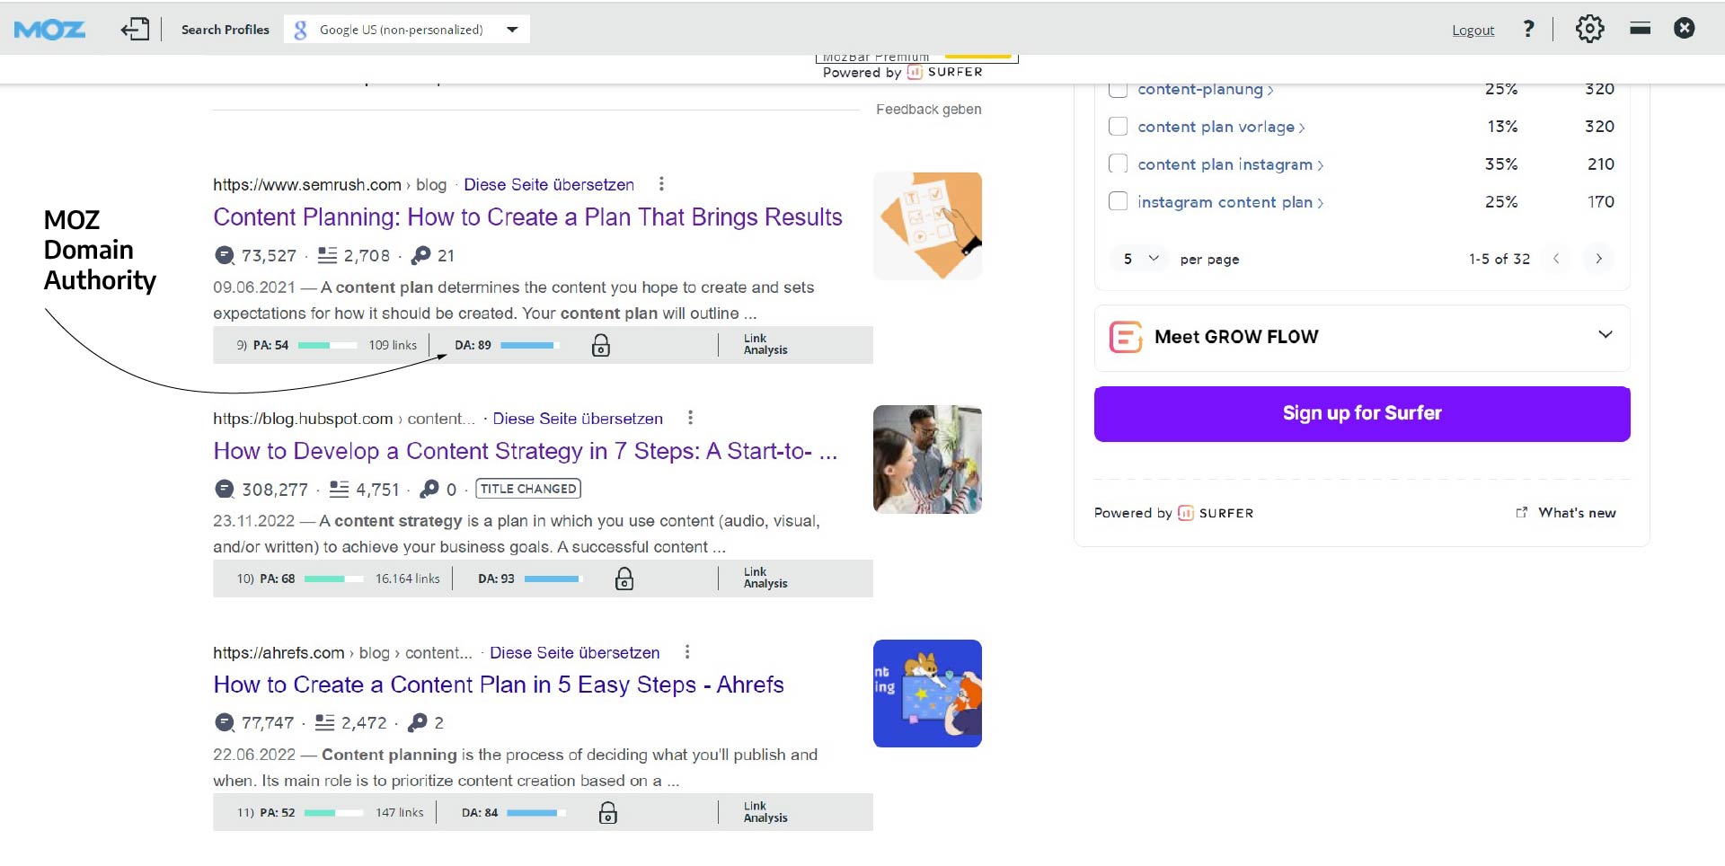The width and height of the screenshot is (1725, 866).
Task: Close the MozBar with the X icon
Action: coord(1685,29)
